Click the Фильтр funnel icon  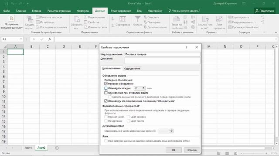(138, 19)
